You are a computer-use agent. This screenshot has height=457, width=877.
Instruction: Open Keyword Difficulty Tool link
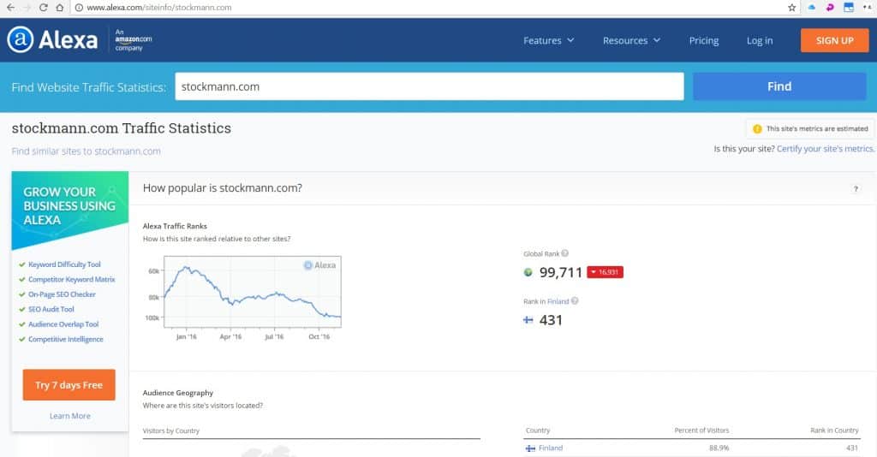pyautogui.click(x=64, y=264)
